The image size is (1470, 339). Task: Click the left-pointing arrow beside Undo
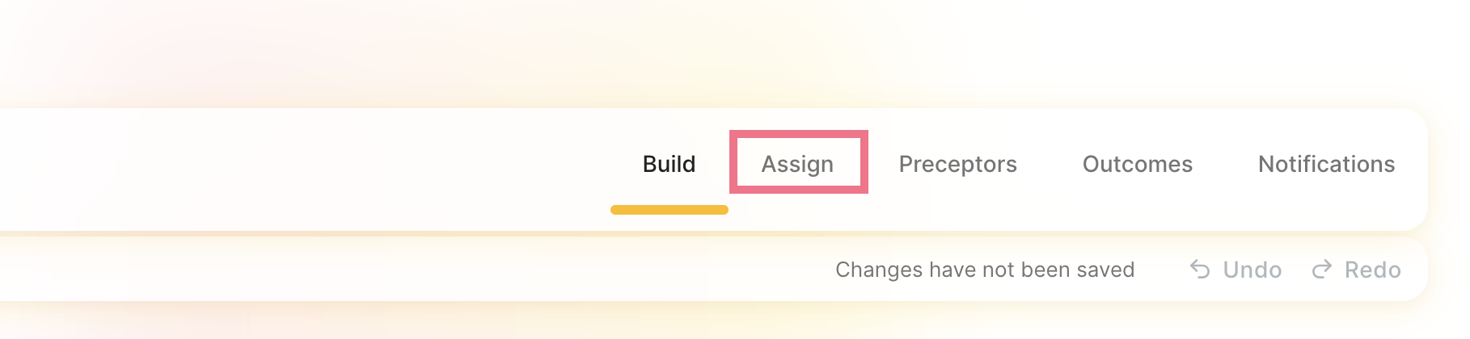pyautogui.click(x=1200, y=270)
